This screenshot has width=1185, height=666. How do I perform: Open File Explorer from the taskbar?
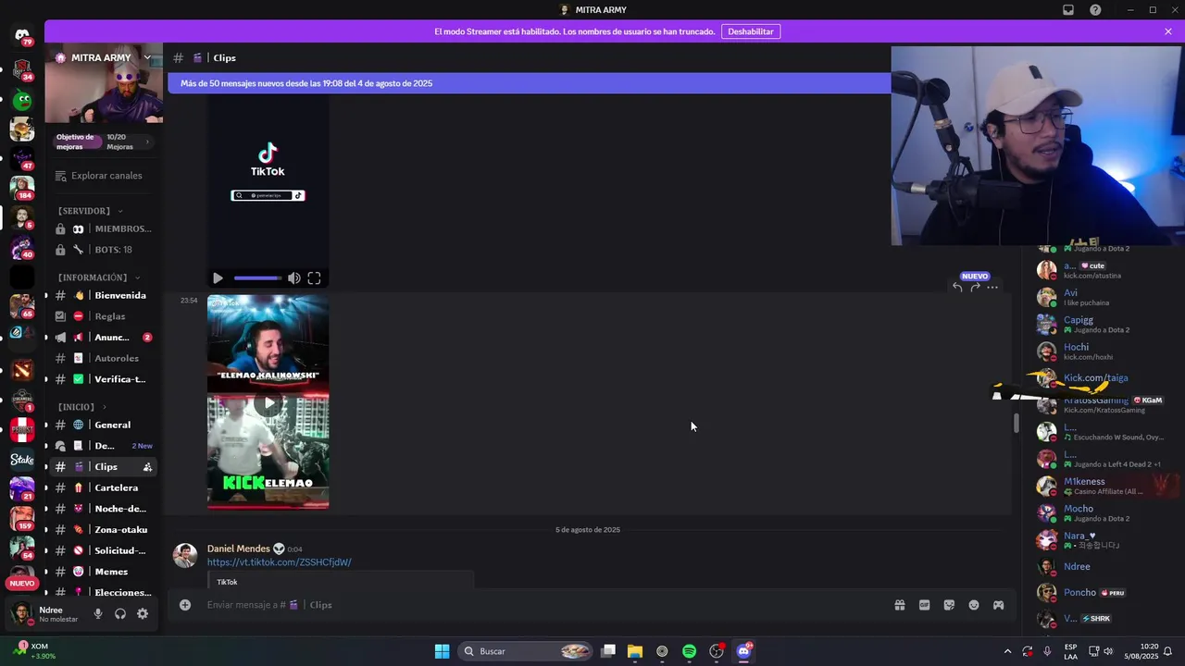[635, 651]
